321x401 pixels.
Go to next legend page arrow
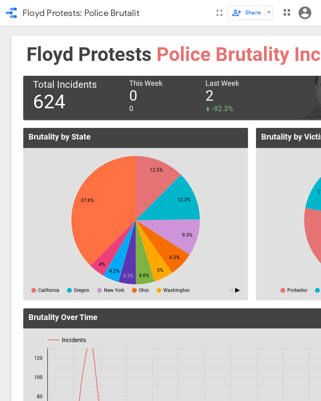(x=238, y=290)
